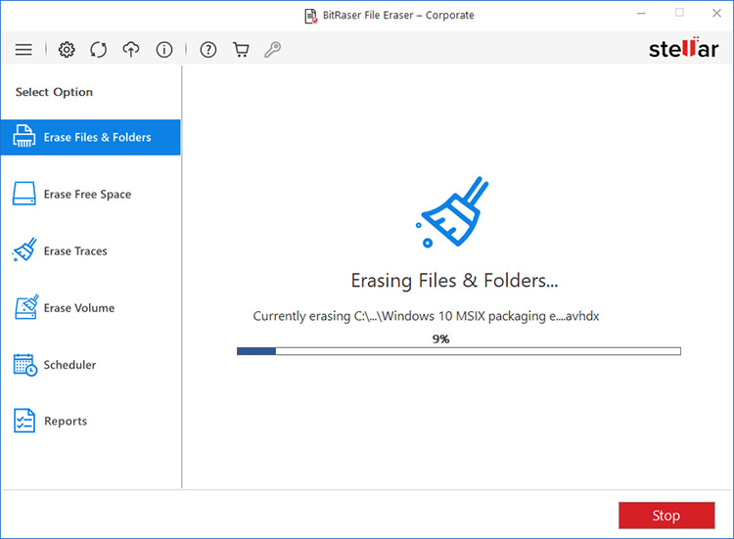Open settings gear icon
Image resolution: width=734 pixels, height=539 pixels.
coord(67,49)
